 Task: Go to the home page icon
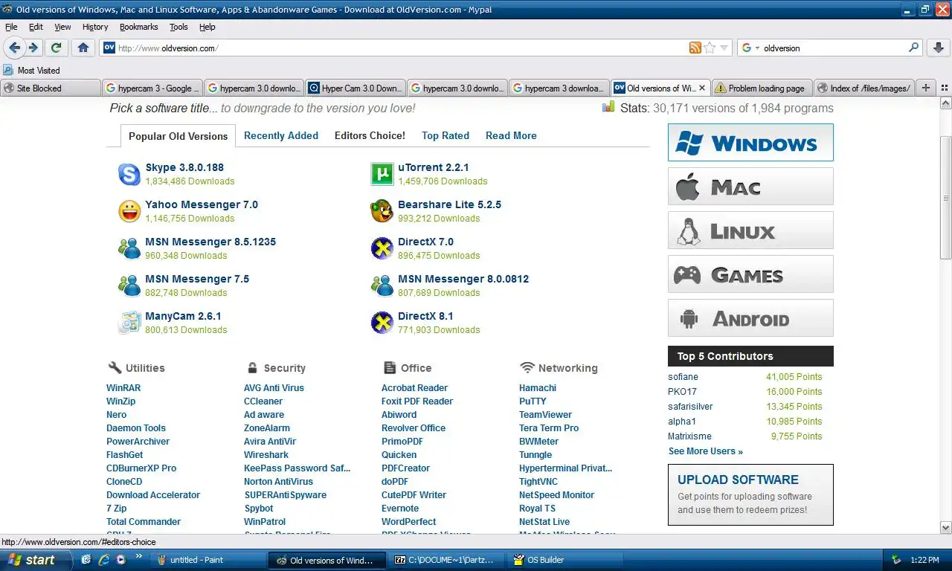83,48
